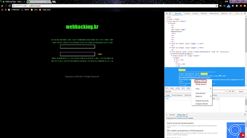Collapse the tbody node in DOM tree

tap(173, 58)
